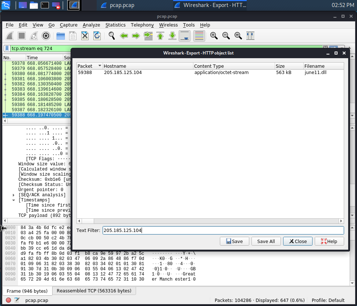Open the Telephony menu
This screenshot has width=357, height=306.
tap(142, 25)
